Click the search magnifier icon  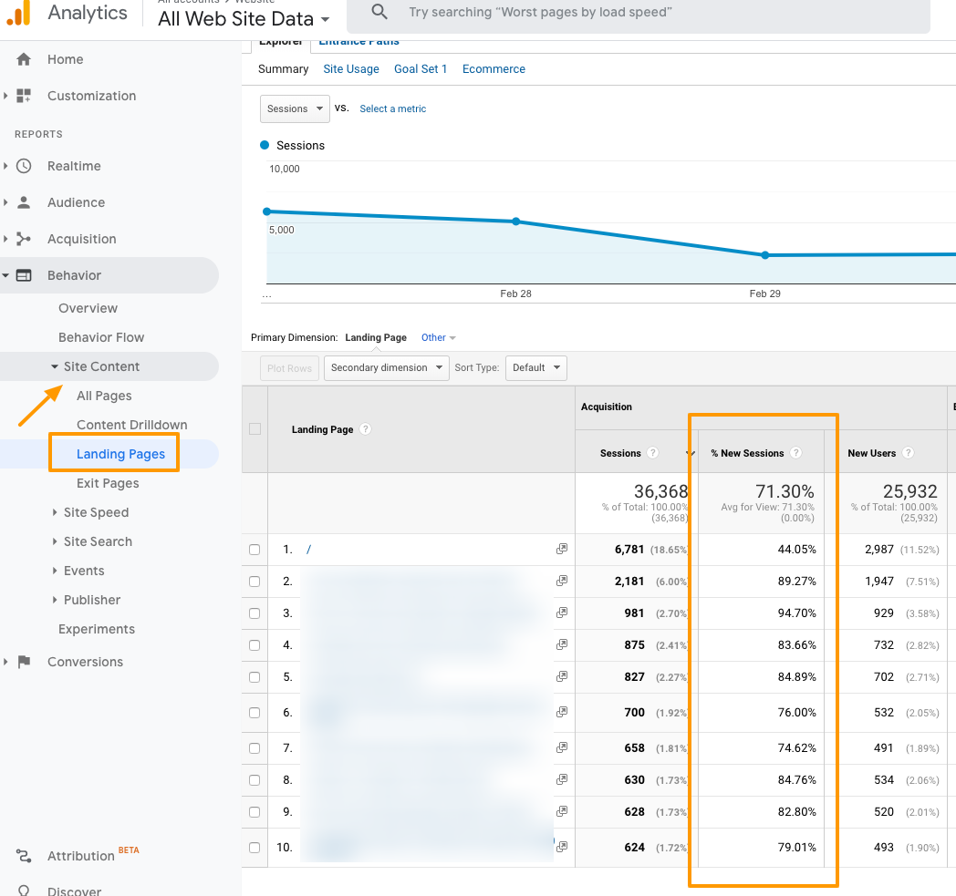click(379, 12)
